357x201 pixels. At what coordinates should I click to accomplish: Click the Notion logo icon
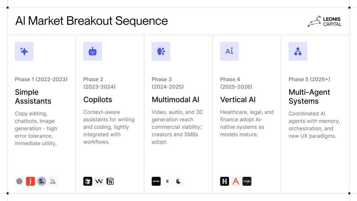110,181
